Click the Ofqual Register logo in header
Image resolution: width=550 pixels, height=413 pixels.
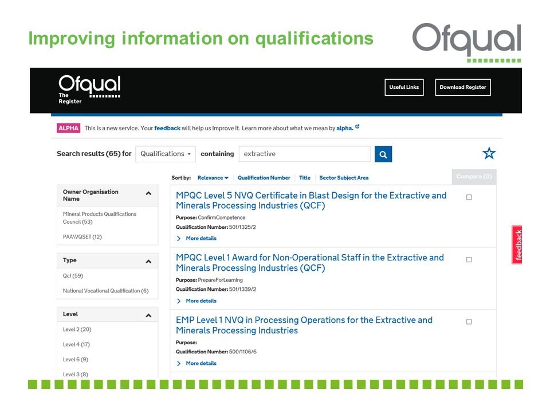(x=89, y=89)
